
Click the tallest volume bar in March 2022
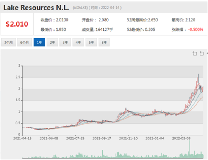(x=189, y=149)
